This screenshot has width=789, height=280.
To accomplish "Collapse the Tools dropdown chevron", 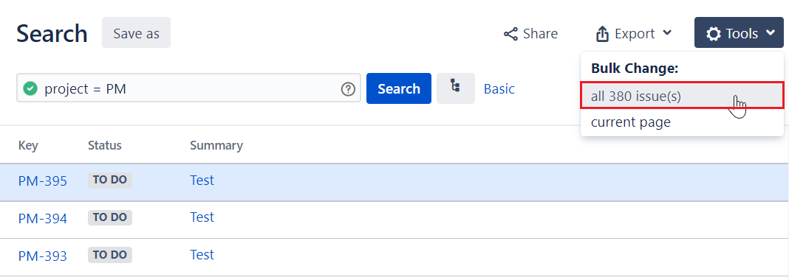I will click(x=771, y=33).
